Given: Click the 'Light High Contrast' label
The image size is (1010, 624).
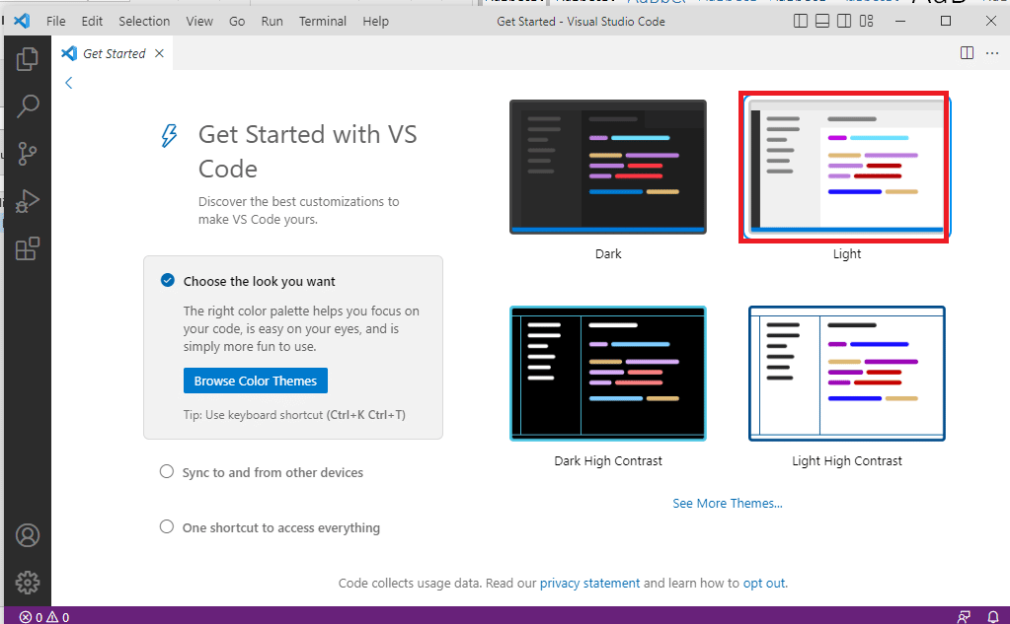Looking at the screenshot, I should [x=846, y=460].
